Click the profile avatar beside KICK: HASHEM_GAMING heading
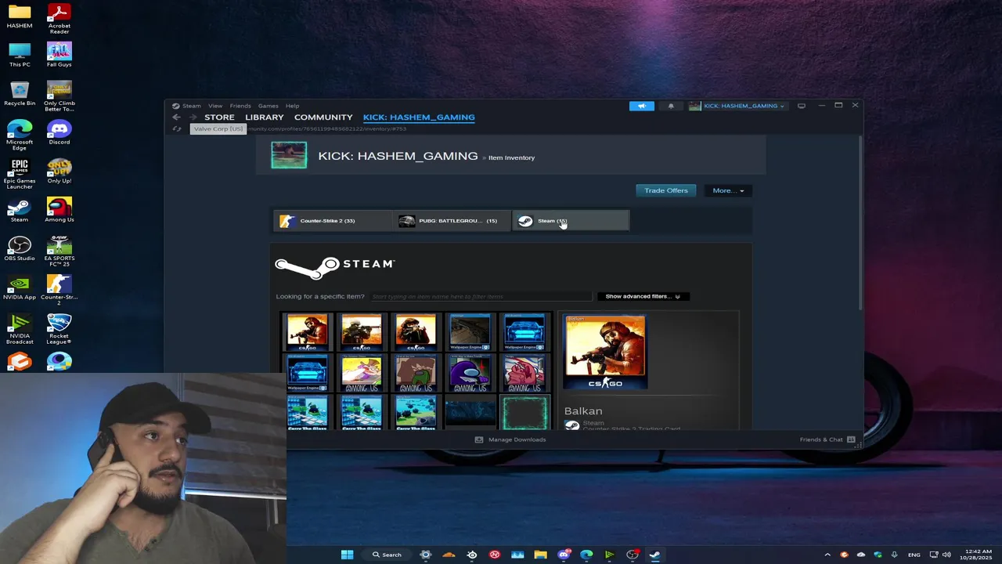The image size is (1002, 564). point(289,155)
